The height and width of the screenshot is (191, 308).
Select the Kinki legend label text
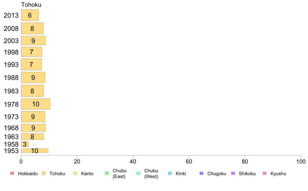click(x=181, y=174)
